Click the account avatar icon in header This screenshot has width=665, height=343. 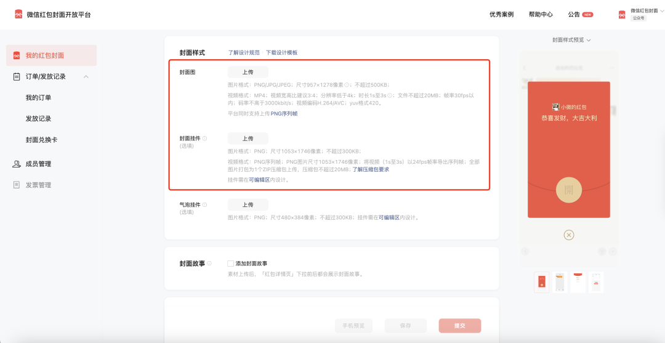622,14
